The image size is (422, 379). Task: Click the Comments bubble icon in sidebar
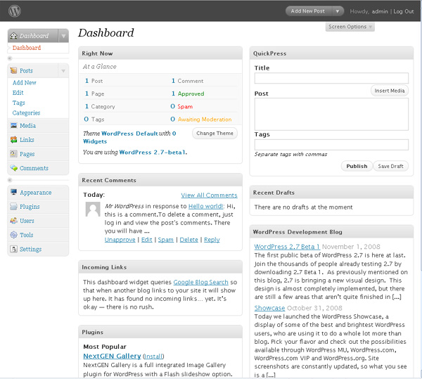pos(13,168)
